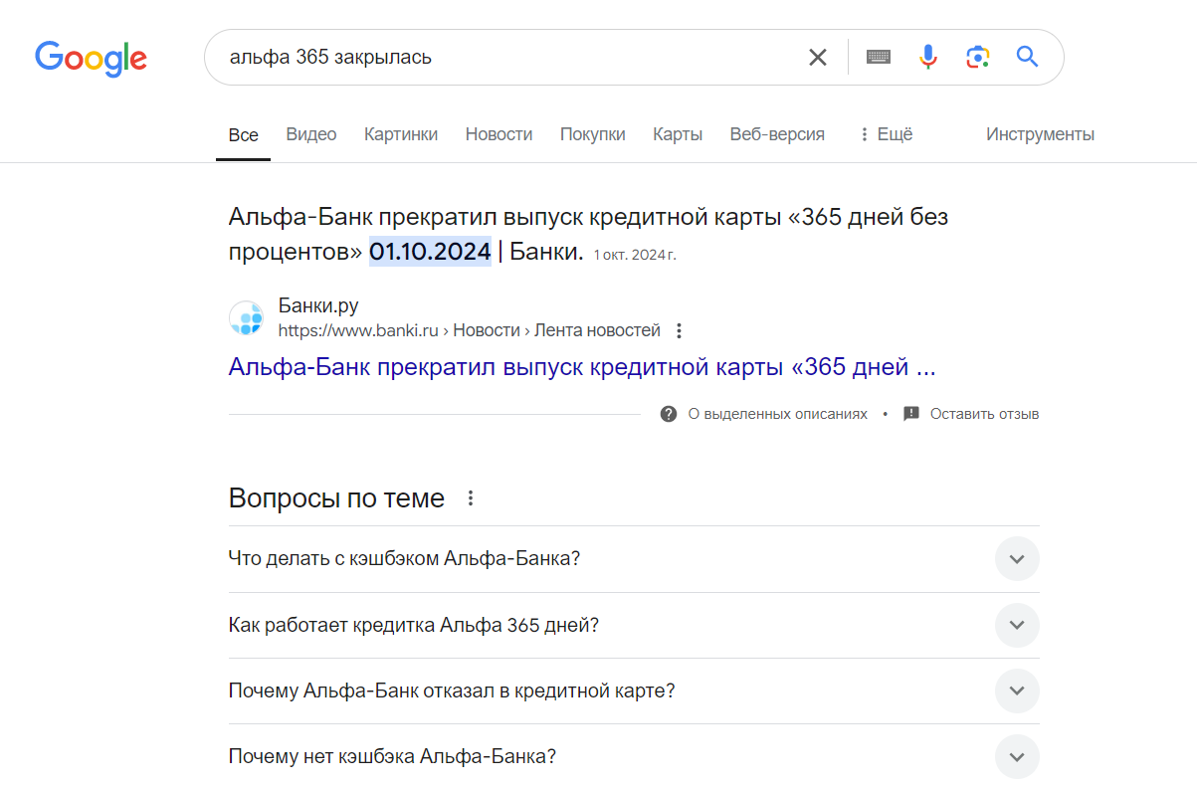Viewport: 1197px width, 788px height.
Task: Switch to the Картинки tab
Action: point(401,134)
